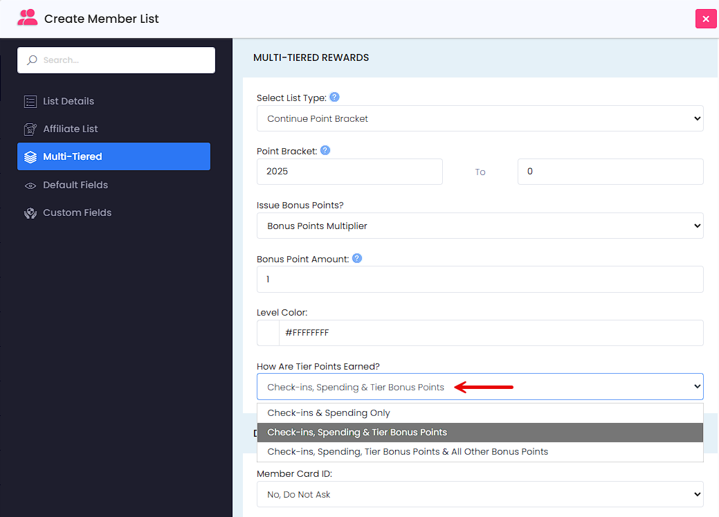Image resolution: width=719 pixels, height=517 pixels.
Task: Click the Point Bracket end field
Action: pos(610,172)
